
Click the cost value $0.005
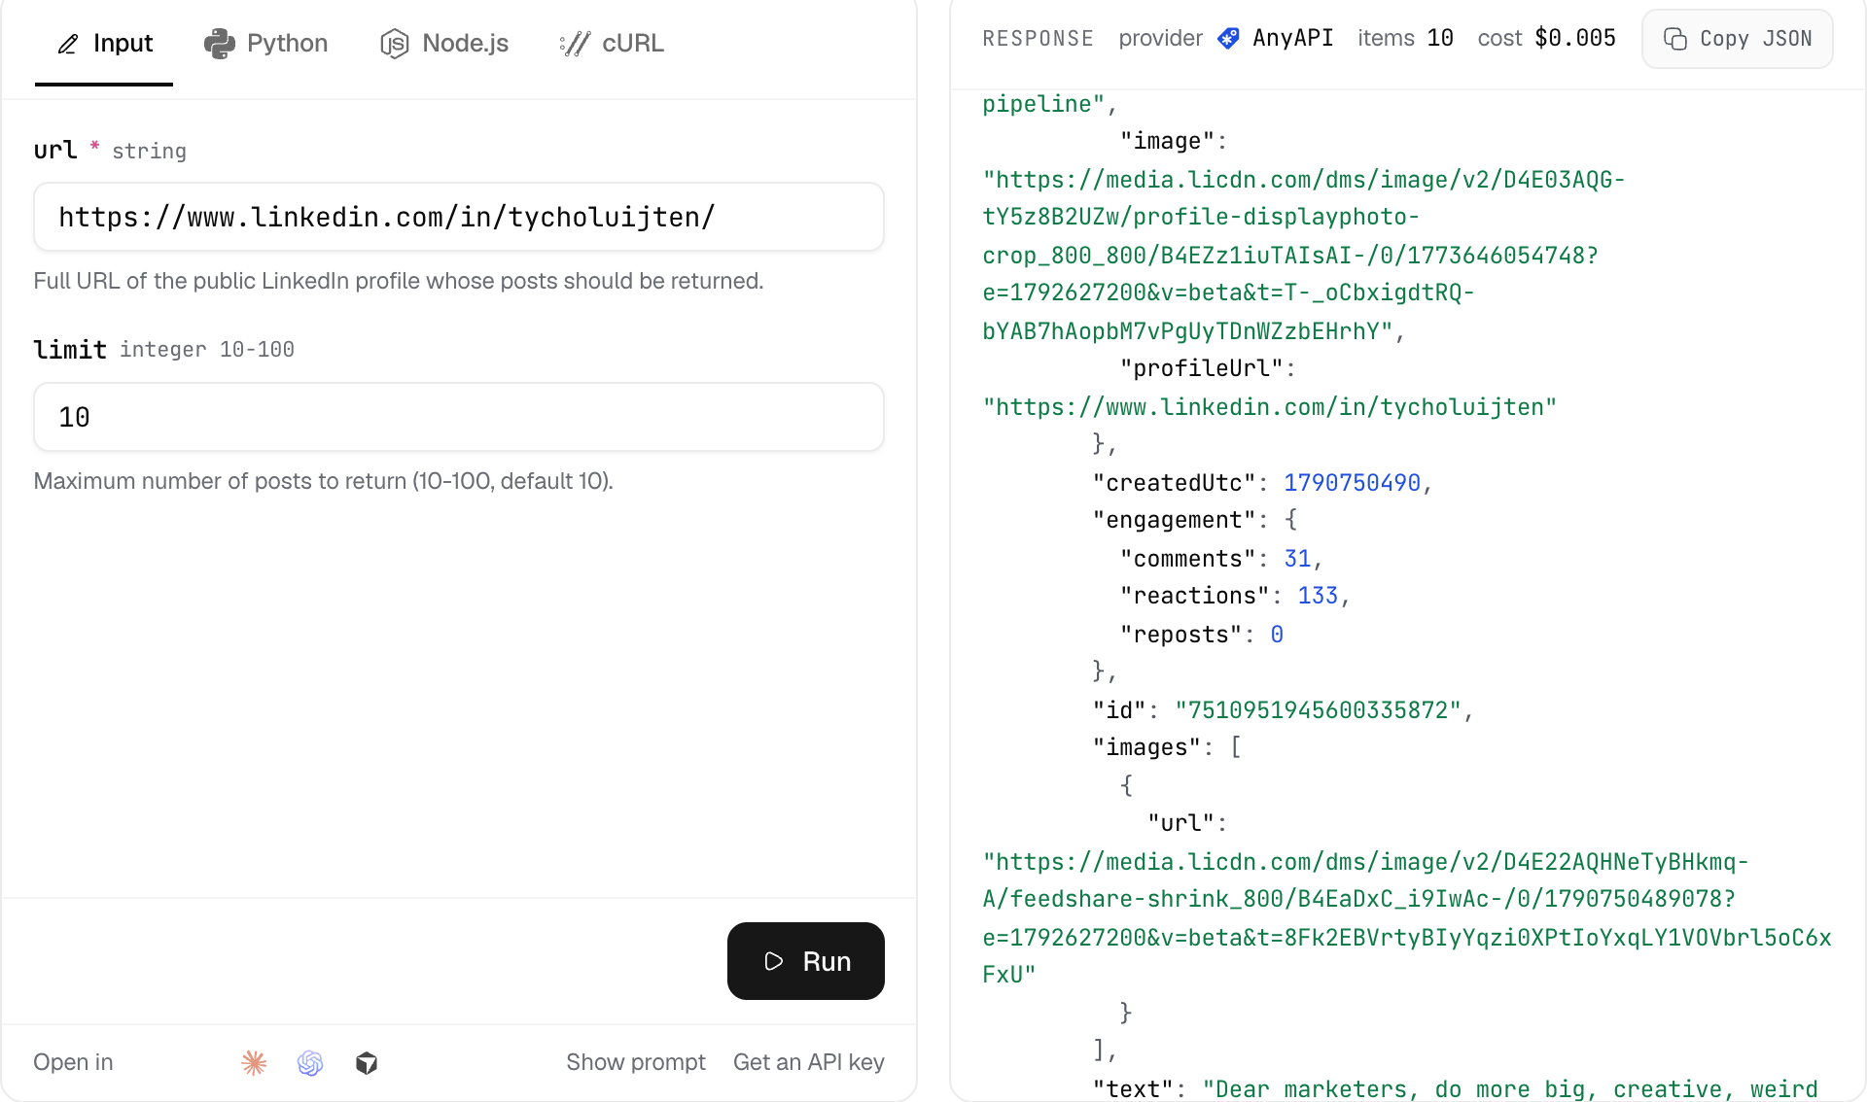point(1575,38)
